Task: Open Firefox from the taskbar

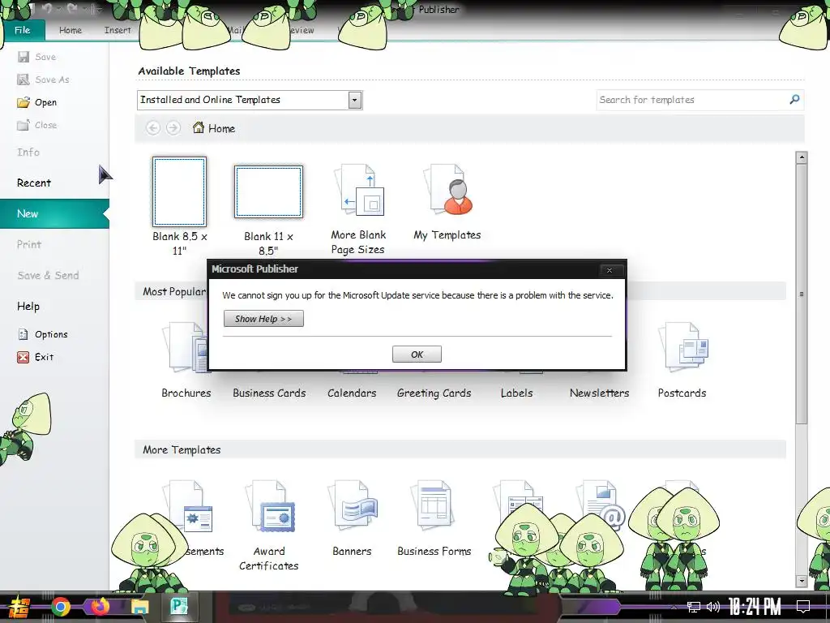Action: coord(100,607)
